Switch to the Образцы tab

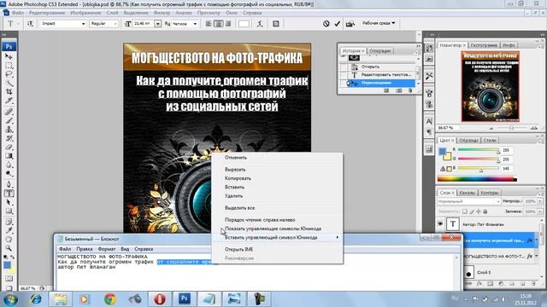coord(468,140)
